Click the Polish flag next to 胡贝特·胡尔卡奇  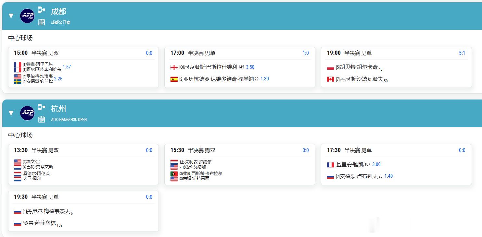(331, 67)
